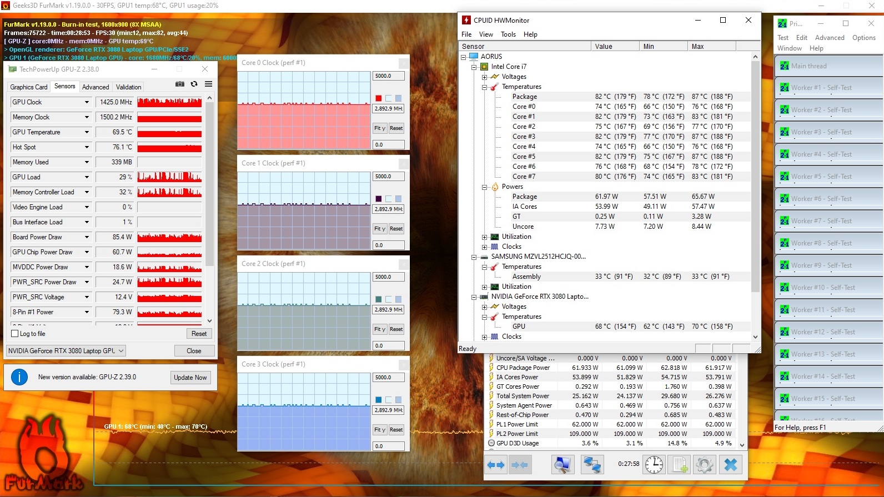Collapse the AORUS root tree node
Image resolution: width=884 pixels, height=497 pixels.
click(464, 57)
